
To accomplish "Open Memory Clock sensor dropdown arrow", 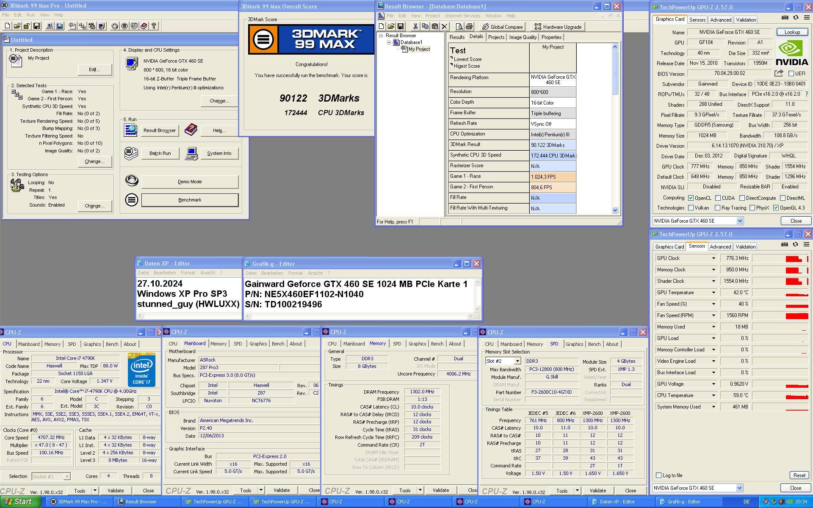I will tap(713, 270).
